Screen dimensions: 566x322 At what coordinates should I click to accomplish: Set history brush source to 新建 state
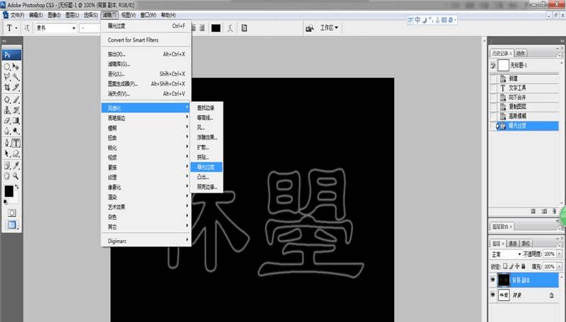(x=493, y=78)
